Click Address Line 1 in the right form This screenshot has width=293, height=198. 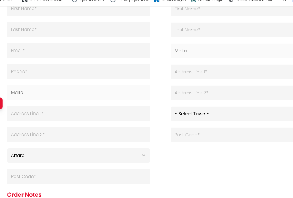[232, 72]
